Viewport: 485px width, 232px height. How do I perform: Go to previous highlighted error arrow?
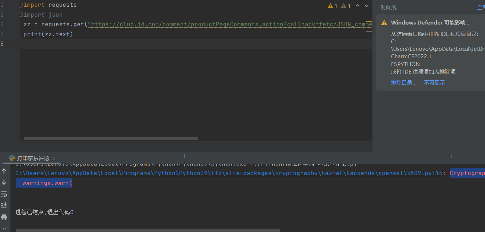pyautogui.click(x=358, y=6)
